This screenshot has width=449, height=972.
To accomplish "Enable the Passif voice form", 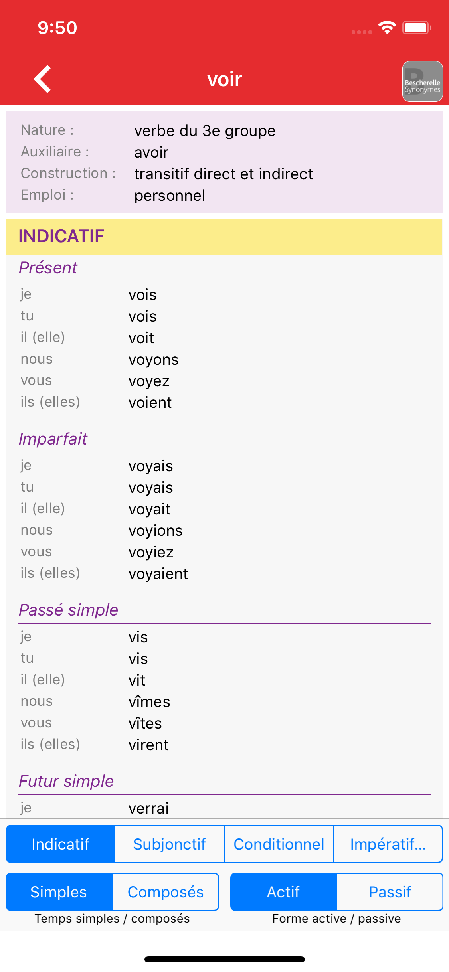I will click(x=390, y=892).
